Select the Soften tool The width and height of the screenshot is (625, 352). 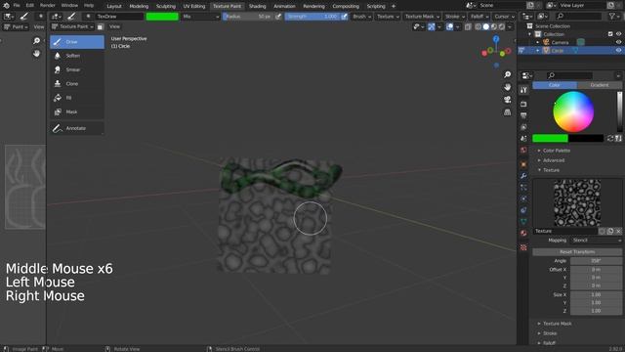[77, 56]
